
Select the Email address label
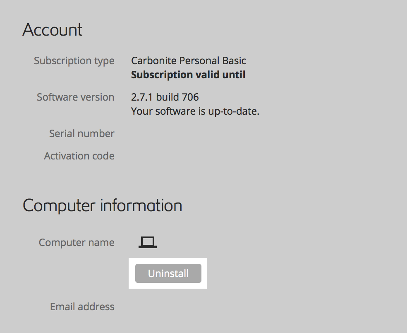pyautogui.click(x=82, y=307)
